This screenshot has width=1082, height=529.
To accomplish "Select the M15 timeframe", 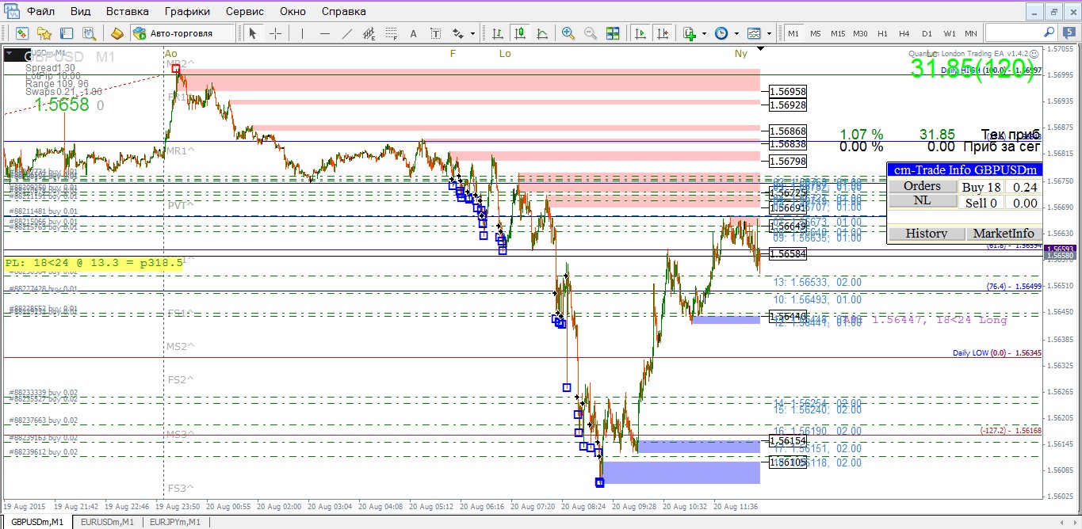I will (838, 33).
